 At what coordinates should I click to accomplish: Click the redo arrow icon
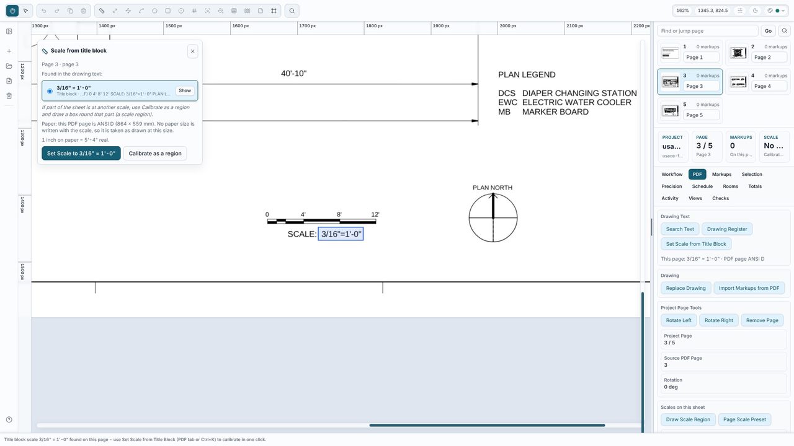57,11
